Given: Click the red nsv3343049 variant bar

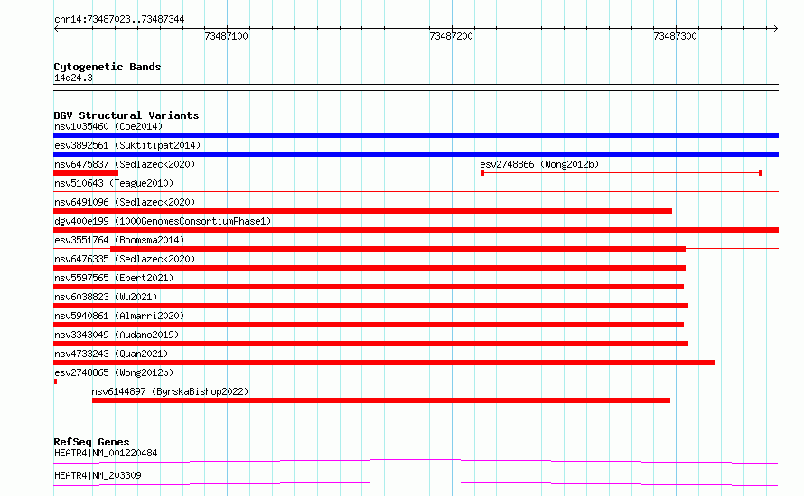Looking at the screenshot, I should coord(370,344).
